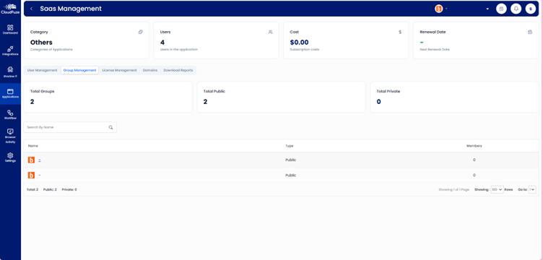
Task: Click the Search By Name field
Action: tap(70, 127)
